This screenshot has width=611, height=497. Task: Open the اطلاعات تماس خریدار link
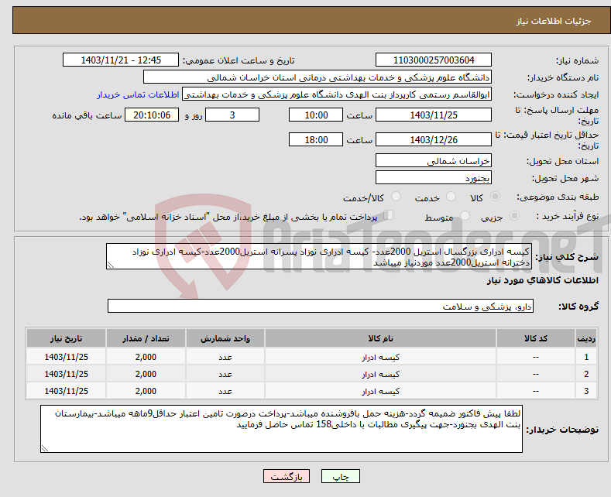tap(138, 94)
